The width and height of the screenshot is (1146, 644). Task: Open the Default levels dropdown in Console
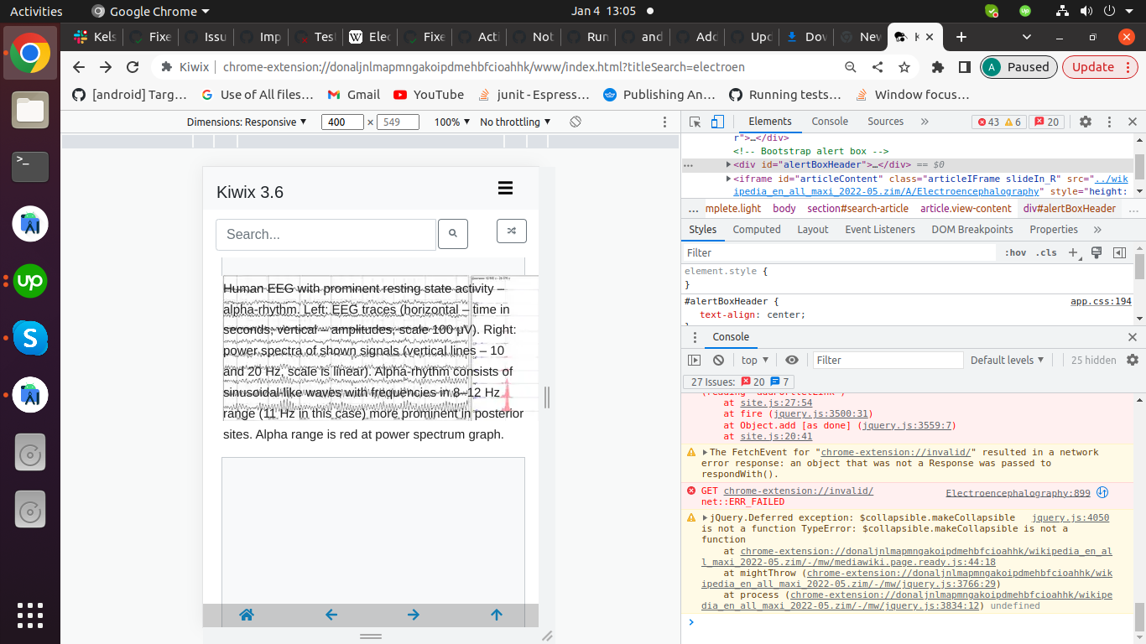pos(1006,360)
